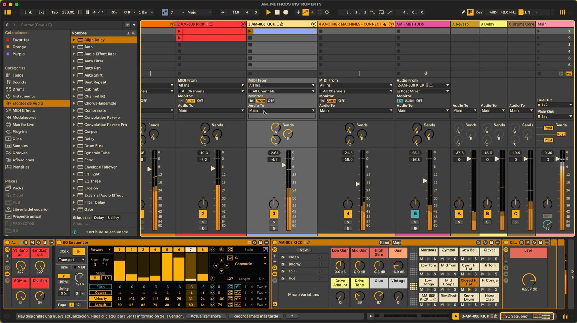Click the preview cue headphone knob on Main
577x323 pixels.
[x=547, y=225]
